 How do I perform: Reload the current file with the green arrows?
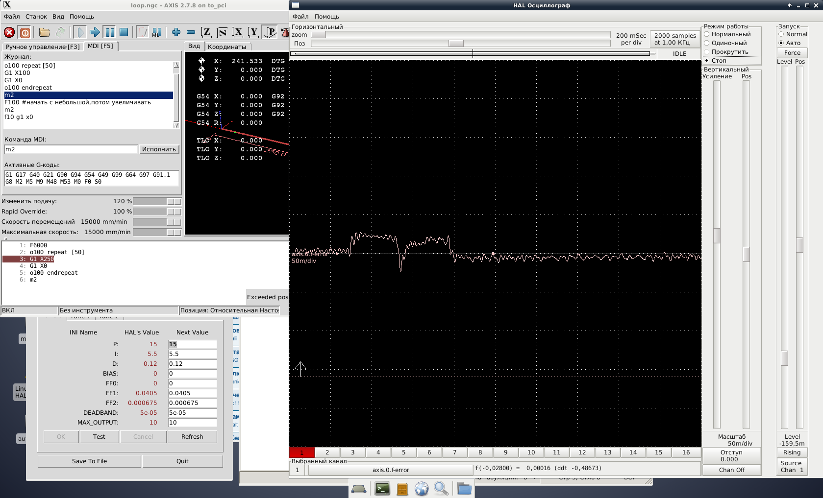(x=60, y=32)
